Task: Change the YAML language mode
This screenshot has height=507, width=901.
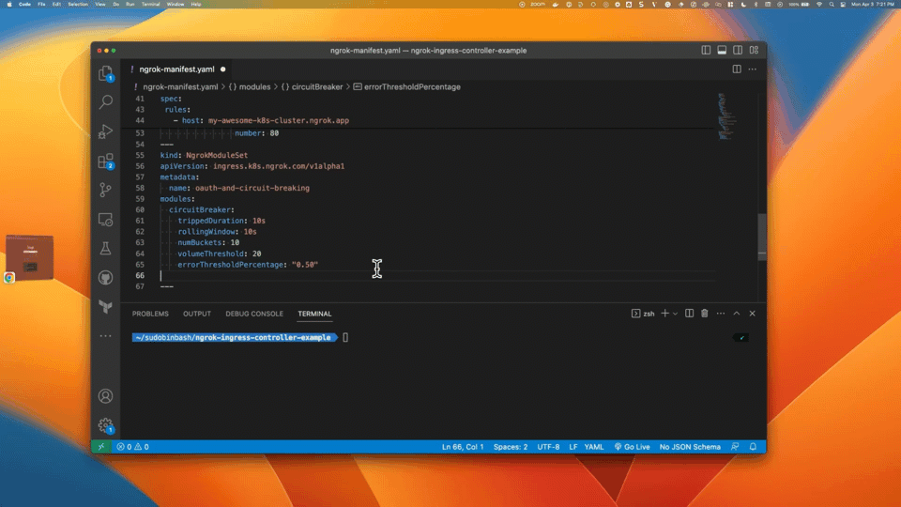Action: [x=593, y=447]
